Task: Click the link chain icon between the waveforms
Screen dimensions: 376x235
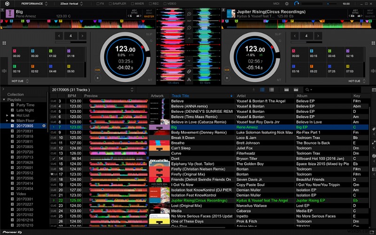Action: click(x=189, y=71)
